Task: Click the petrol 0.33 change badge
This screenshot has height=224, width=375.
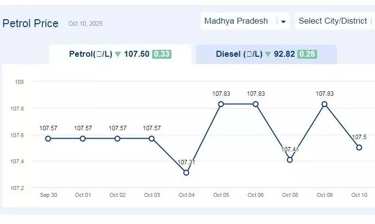Action: coord(161,54)
